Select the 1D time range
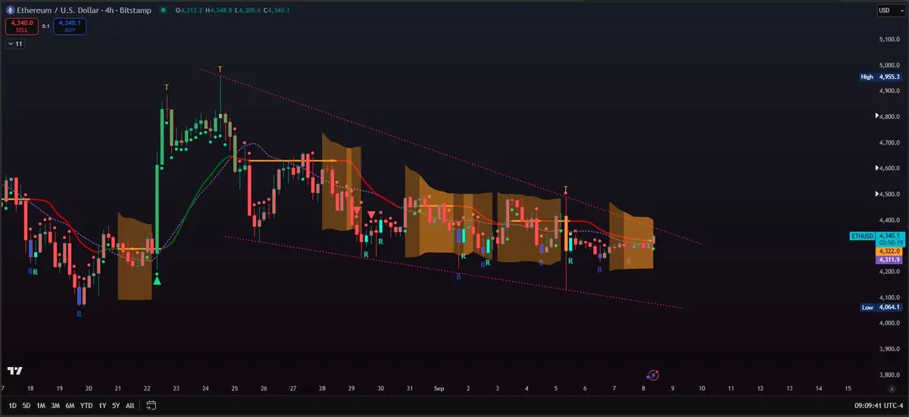Viewport: 909px width, 417px height. pyautogui.click(x=12, y=405)
